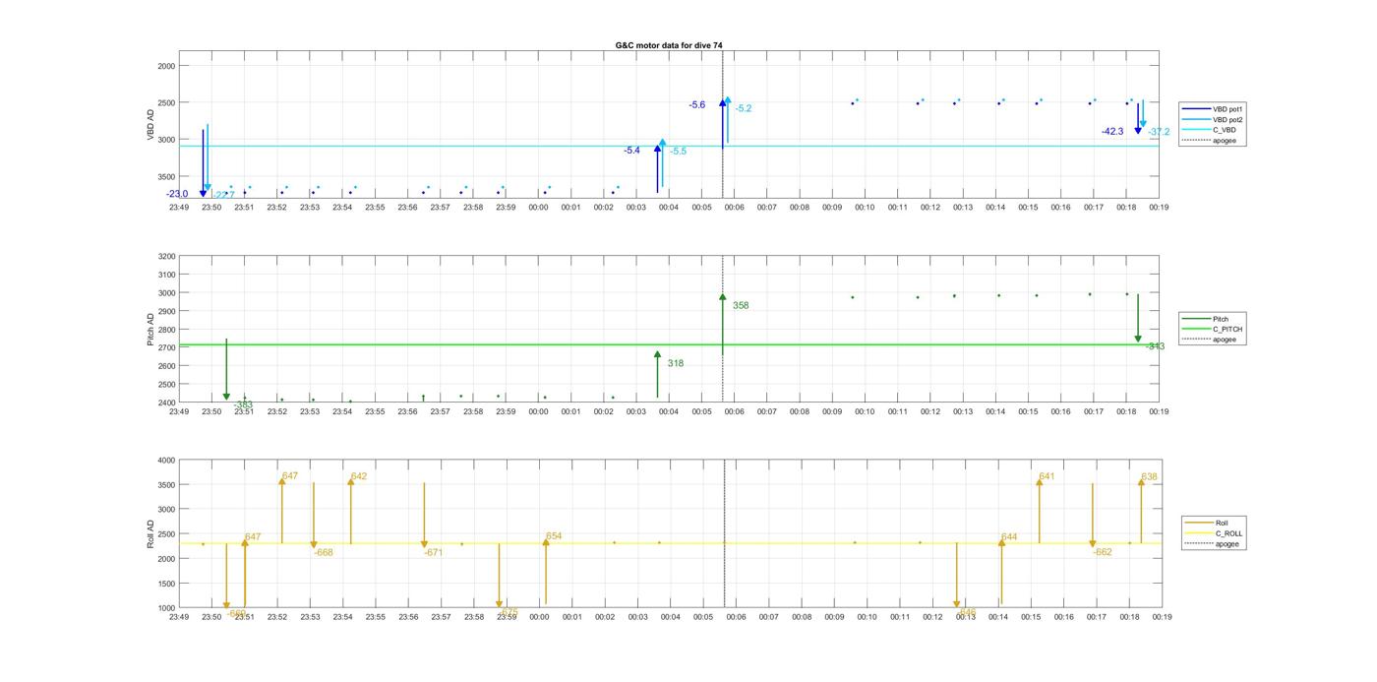The image size is (1377, 682).
Task: Click the '644' roll data label
Action: click(1009, 537)
